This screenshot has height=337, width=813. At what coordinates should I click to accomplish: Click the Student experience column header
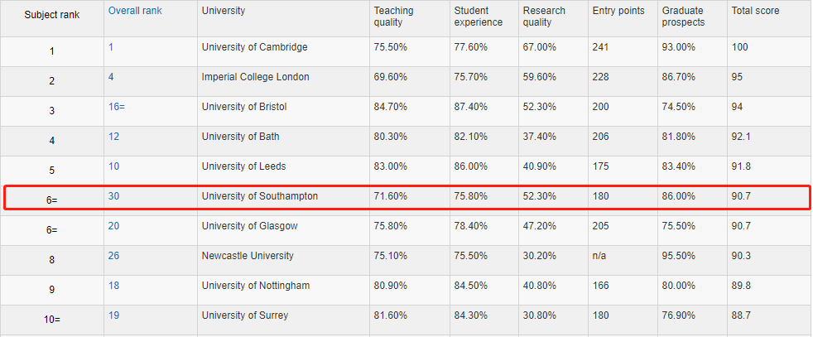(x=478, y=17)
